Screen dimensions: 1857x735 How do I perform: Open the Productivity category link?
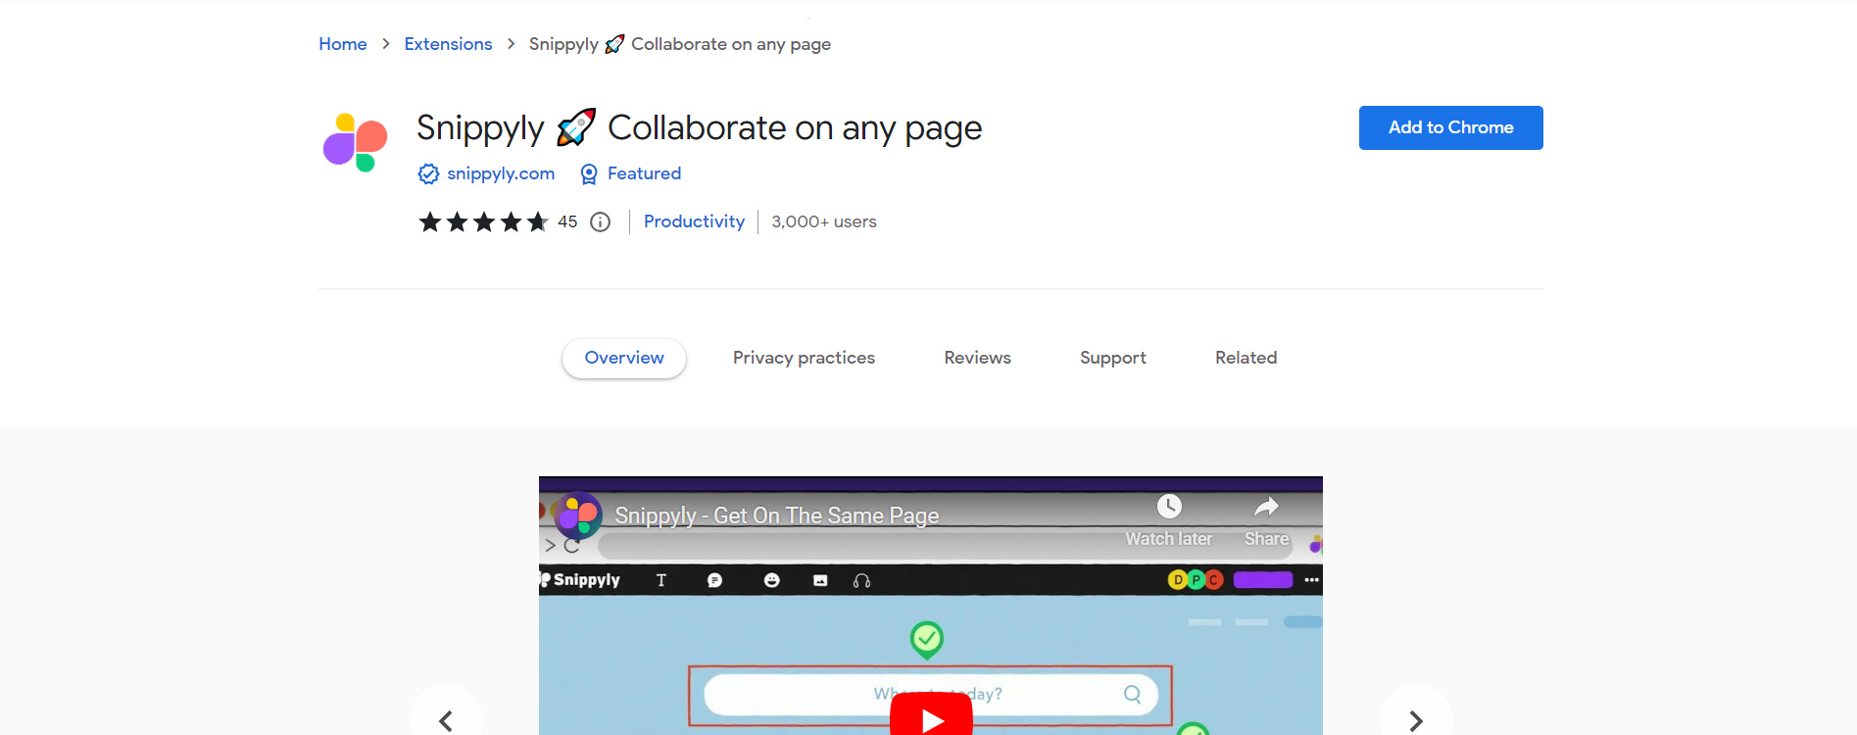pyautogui.click(x=694, y=221)
